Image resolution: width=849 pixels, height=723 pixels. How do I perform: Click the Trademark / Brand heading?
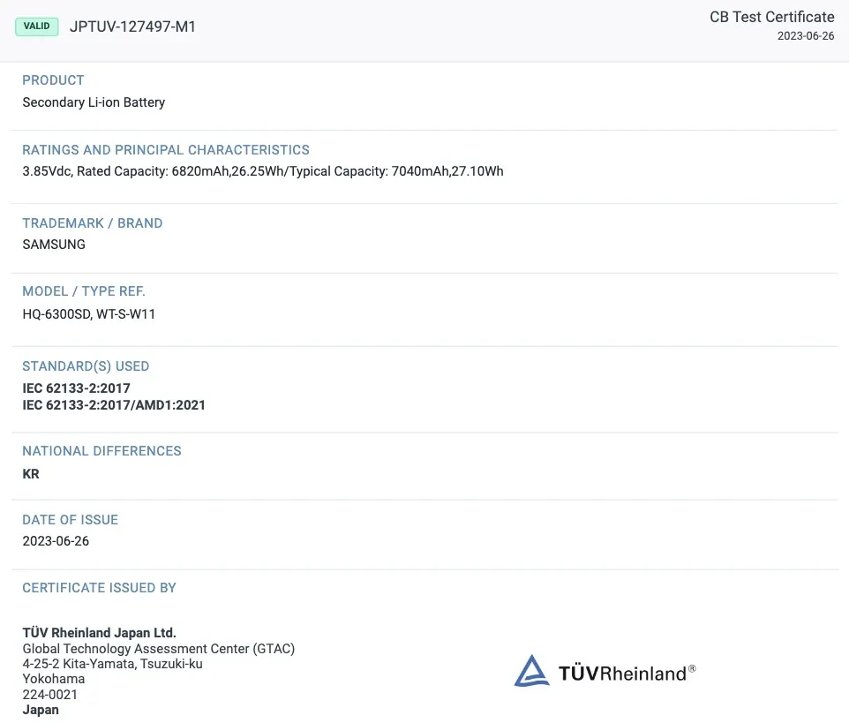93,223
